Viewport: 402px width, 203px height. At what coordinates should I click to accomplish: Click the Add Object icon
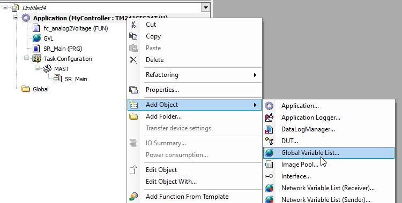133,105
